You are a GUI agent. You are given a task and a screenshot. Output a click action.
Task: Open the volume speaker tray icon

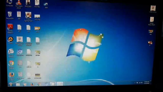coord(142,83)
